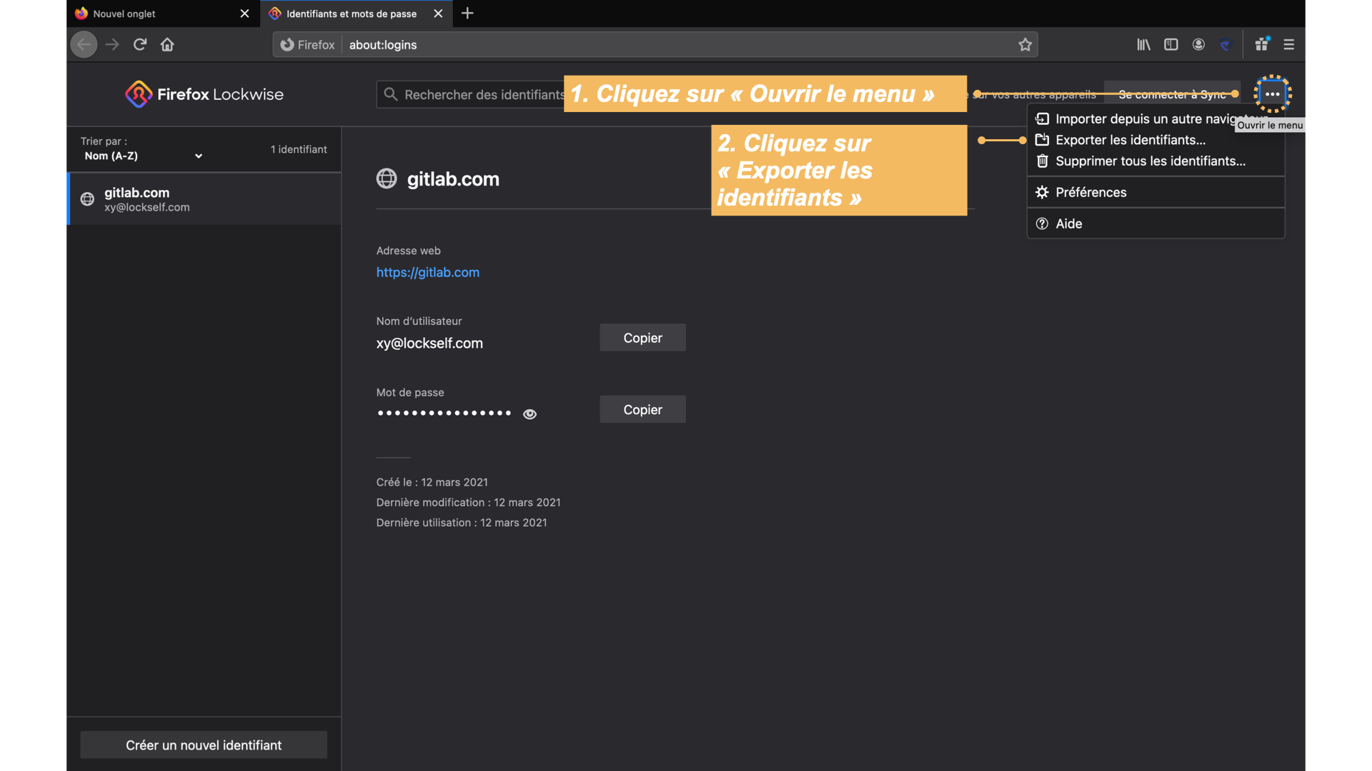This screenshot has height=771, width=1372.
Task: Open the Lockwise three-dots menu button
Action: point(1272,94)
